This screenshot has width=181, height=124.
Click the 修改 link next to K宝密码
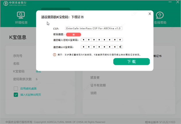coord(38,71)
